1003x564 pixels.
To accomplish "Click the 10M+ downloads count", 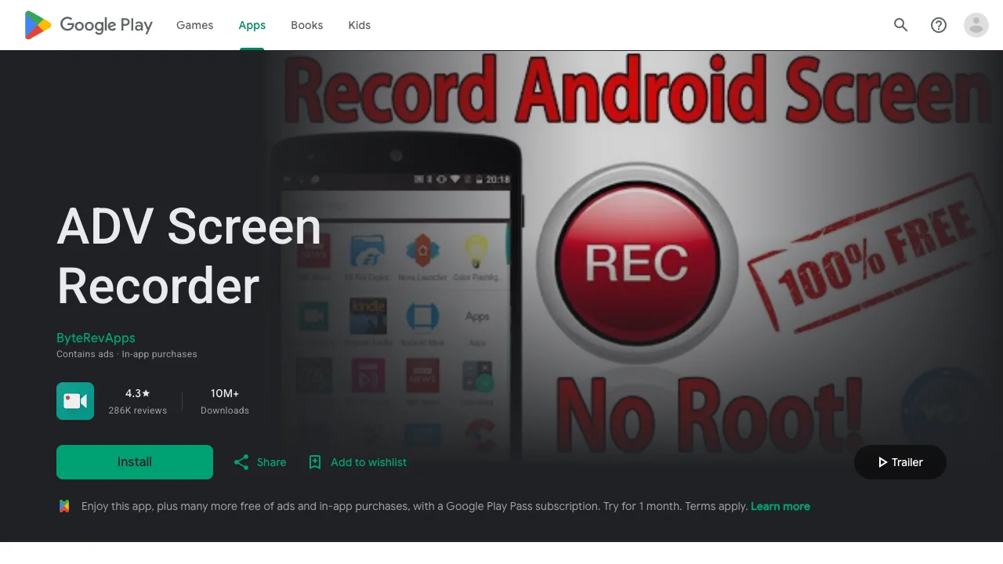I will pyautogui.click(x=225, y=393).
